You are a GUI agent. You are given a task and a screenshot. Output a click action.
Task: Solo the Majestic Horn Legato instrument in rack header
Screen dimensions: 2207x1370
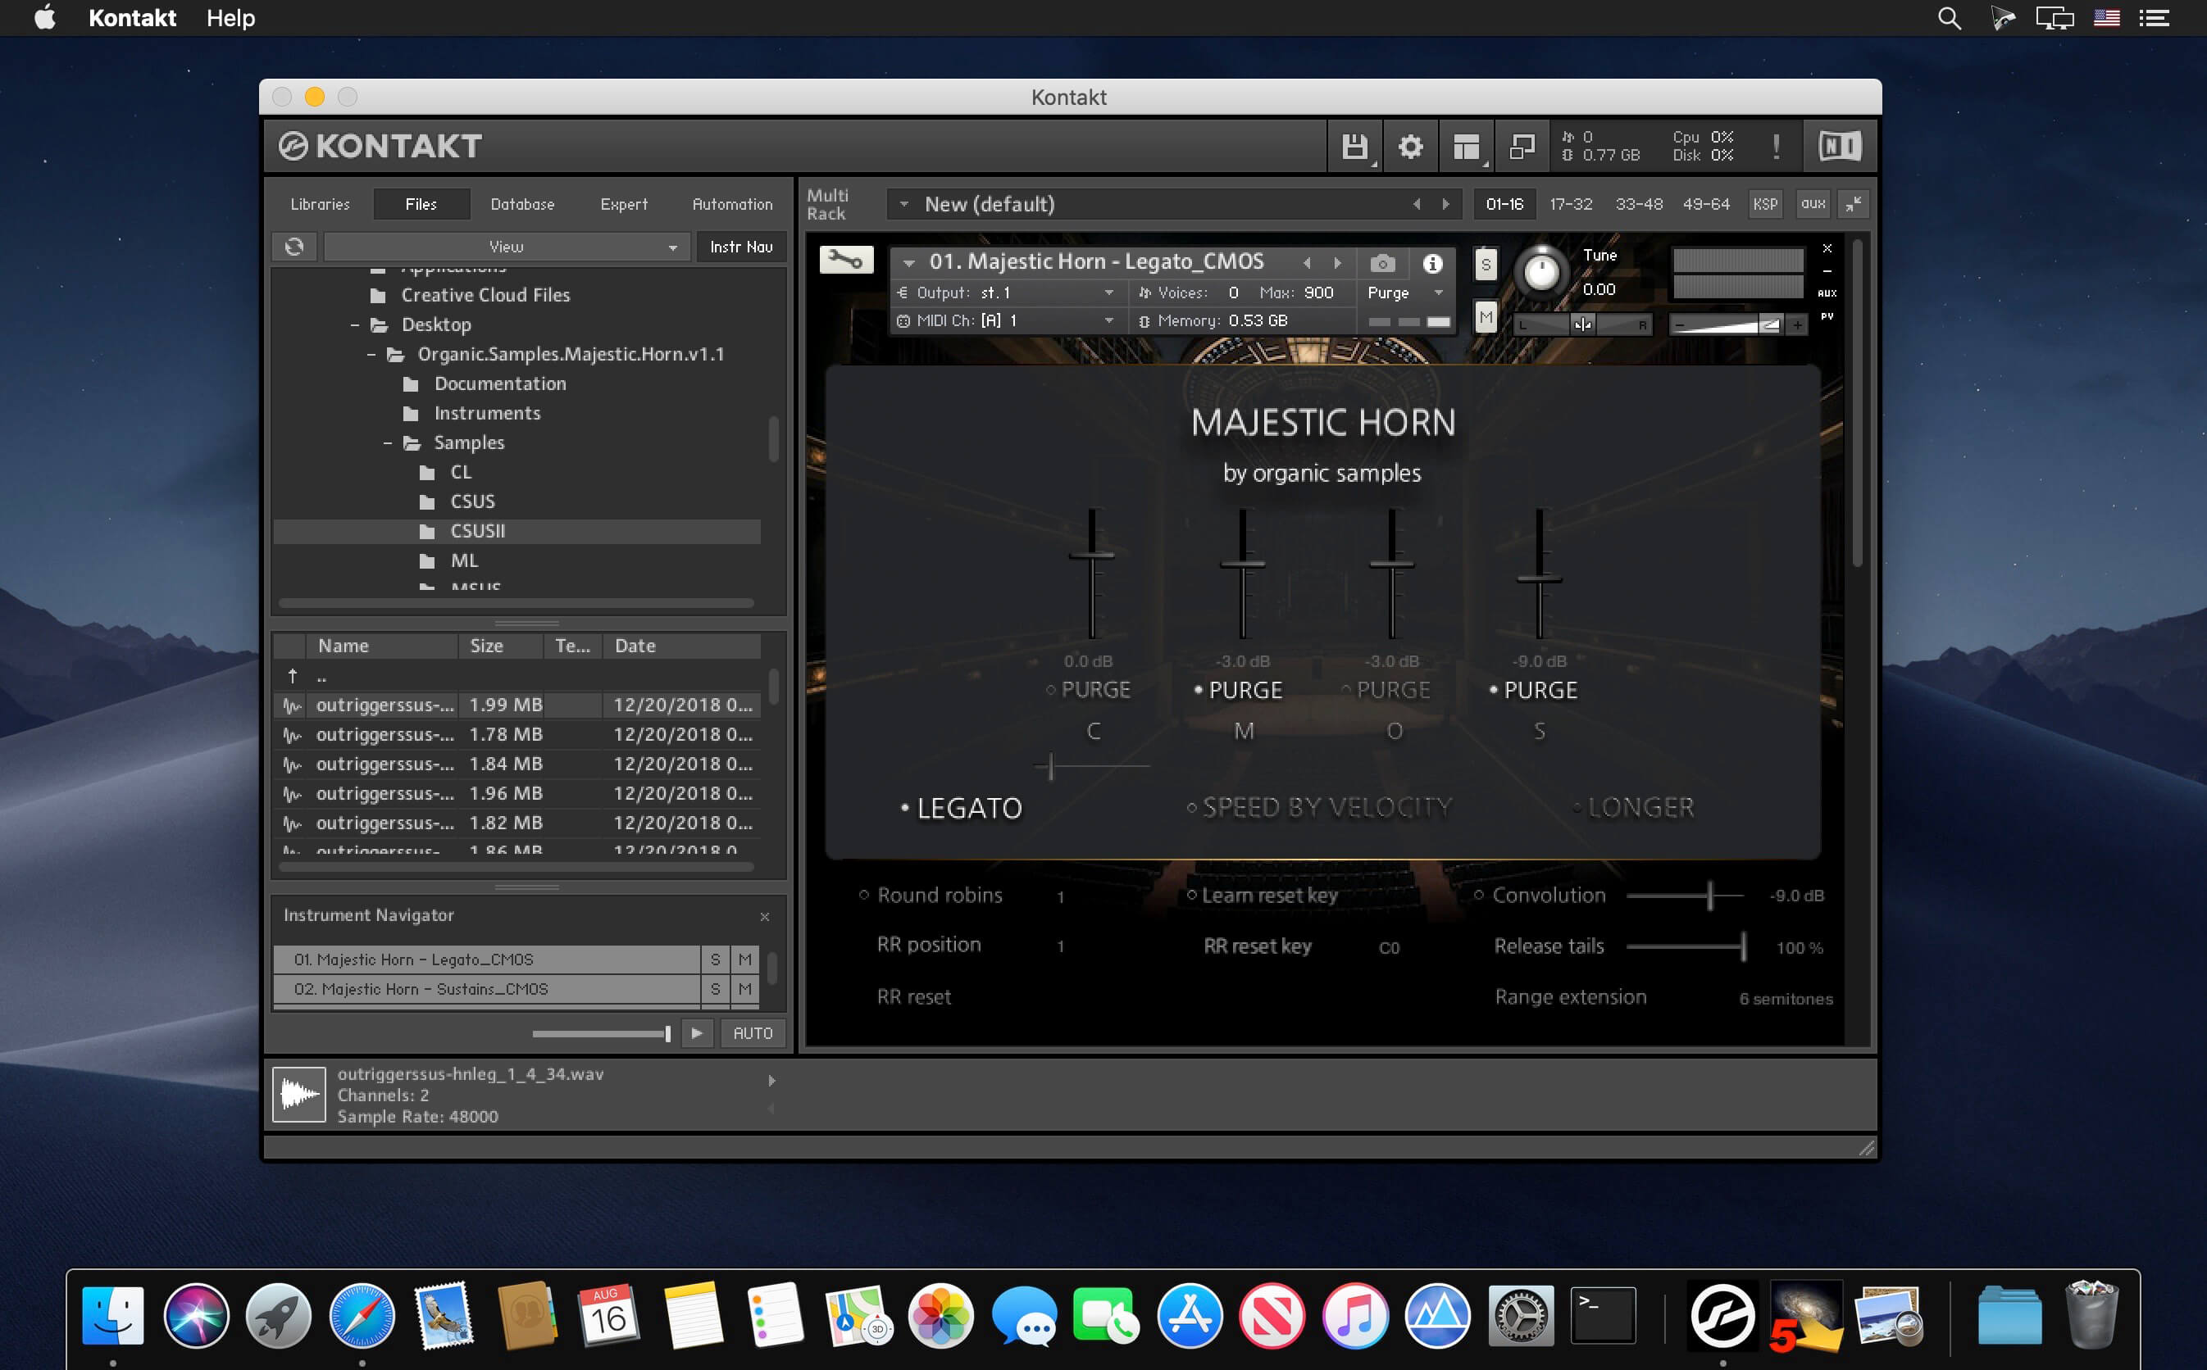[1486, 265]
